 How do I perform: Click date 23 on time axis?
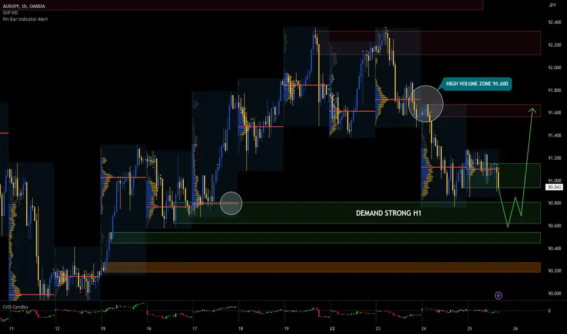pos(378,329)
